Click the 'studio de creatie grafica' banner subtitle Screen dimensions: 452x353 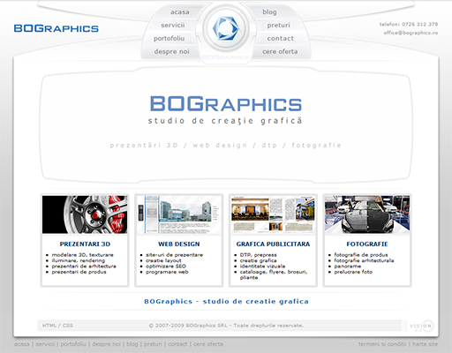(x=225, y=121)
